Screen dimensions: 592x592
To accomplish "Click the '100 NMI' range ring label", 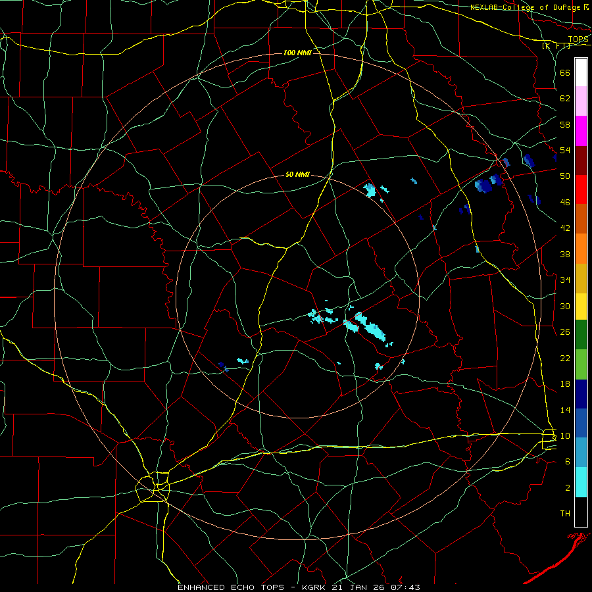I will pyautogui.click(x=297, y=53).
